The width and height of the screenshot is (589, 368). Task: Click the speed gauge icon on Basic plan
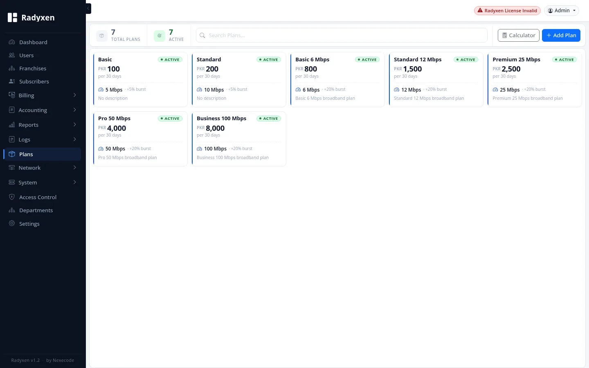(101, 90)
